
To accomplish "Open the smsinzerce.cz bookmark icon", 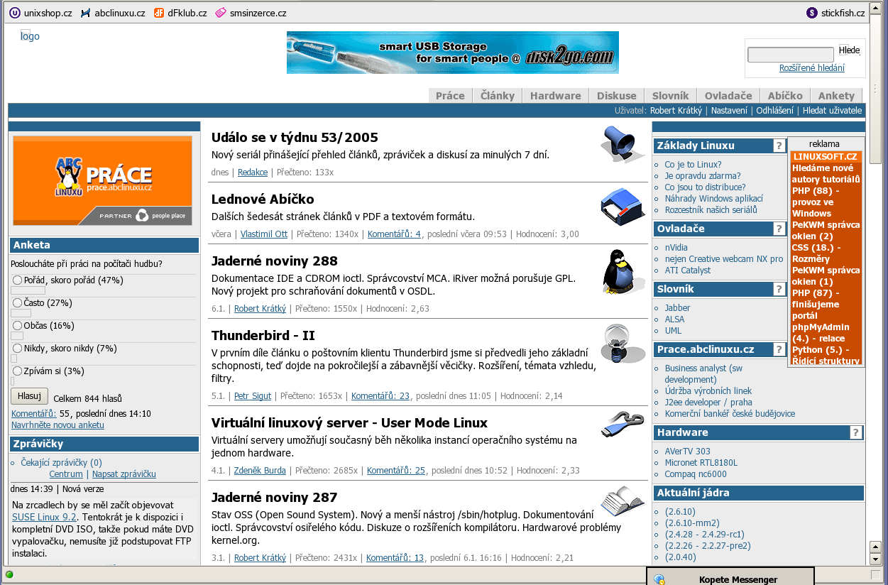I will [221, 13].
